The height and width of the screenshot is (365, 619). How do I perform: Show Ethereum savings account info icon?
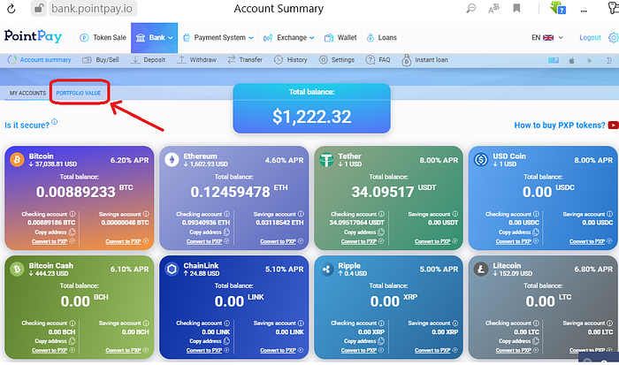click(301, 214)
